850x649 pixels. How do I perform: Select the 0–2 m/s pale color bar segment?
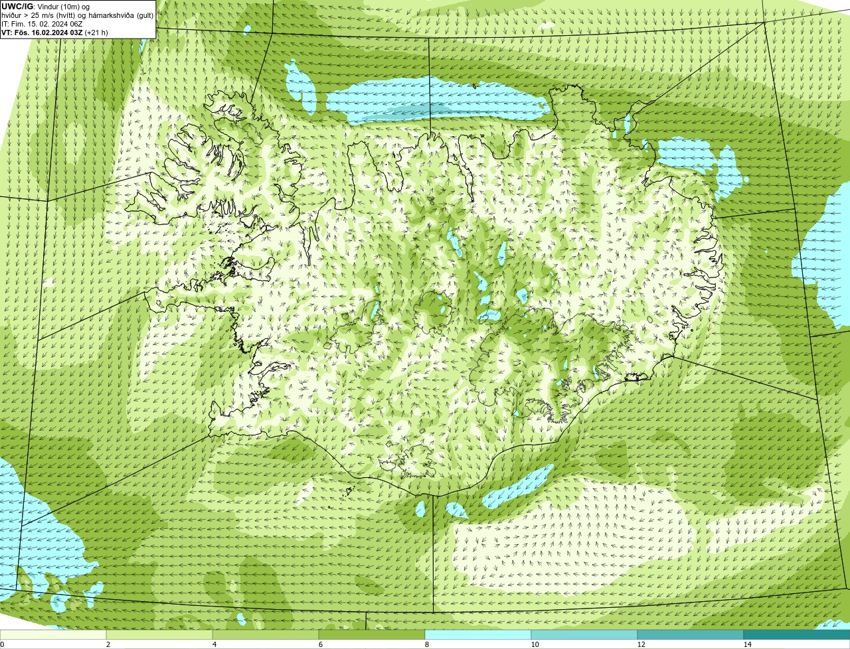pyautogui.click(x=53, y=634)
